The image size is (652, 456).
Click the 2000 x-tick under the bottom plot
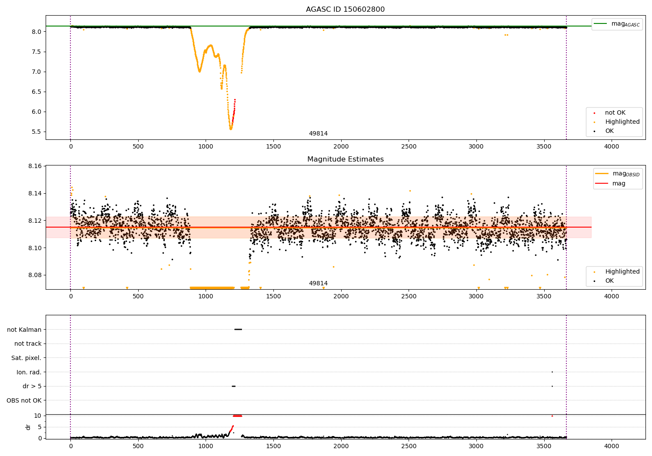point(341,446)
